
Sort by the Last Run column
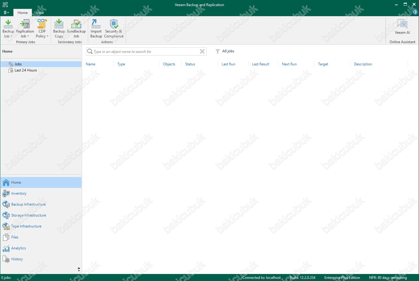click(228, 64)
